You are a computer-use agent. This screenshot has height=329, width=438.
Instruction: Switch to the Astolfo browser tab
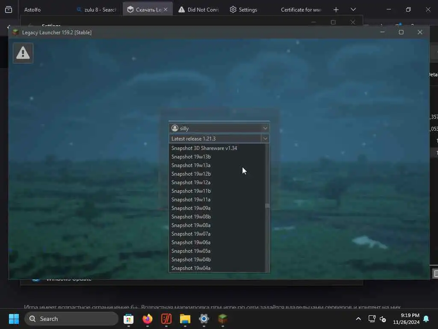[33, 9]
